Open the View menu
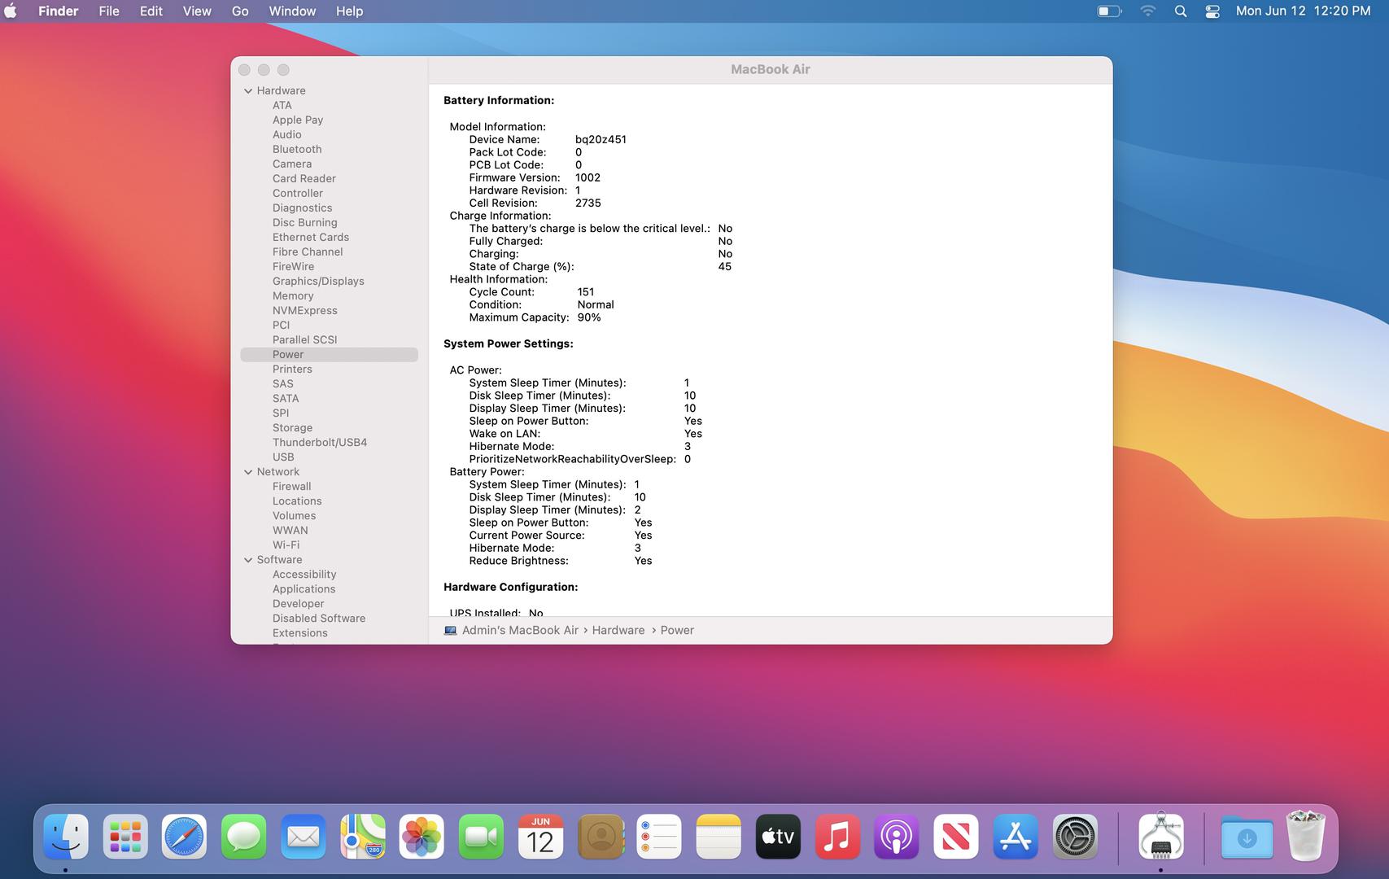Image resolution: width=1389 pixels, height=879 pixels. click(x=197, y=11)
